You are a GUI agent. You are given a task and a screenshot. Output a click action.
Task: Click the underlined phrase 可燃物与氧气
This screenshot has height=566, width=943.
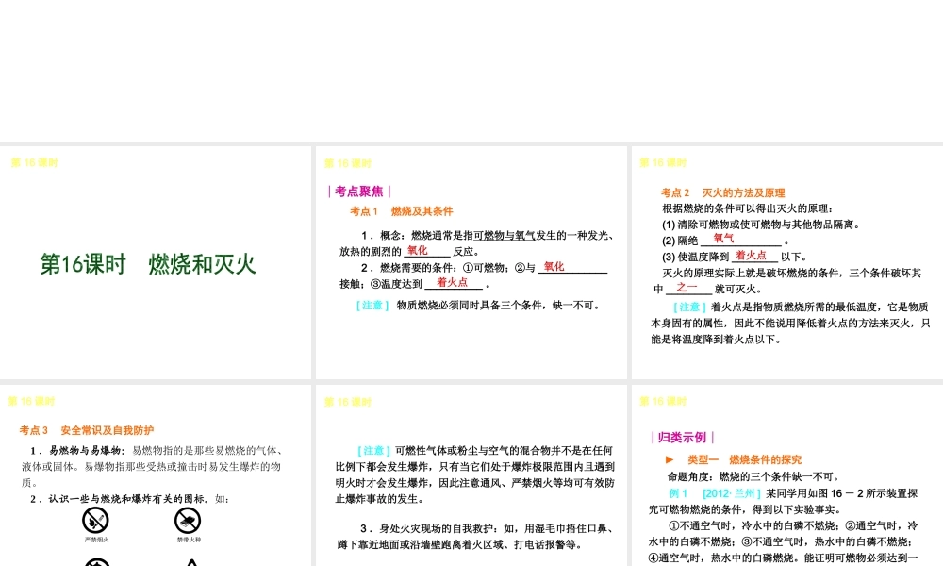coord(504,235)
